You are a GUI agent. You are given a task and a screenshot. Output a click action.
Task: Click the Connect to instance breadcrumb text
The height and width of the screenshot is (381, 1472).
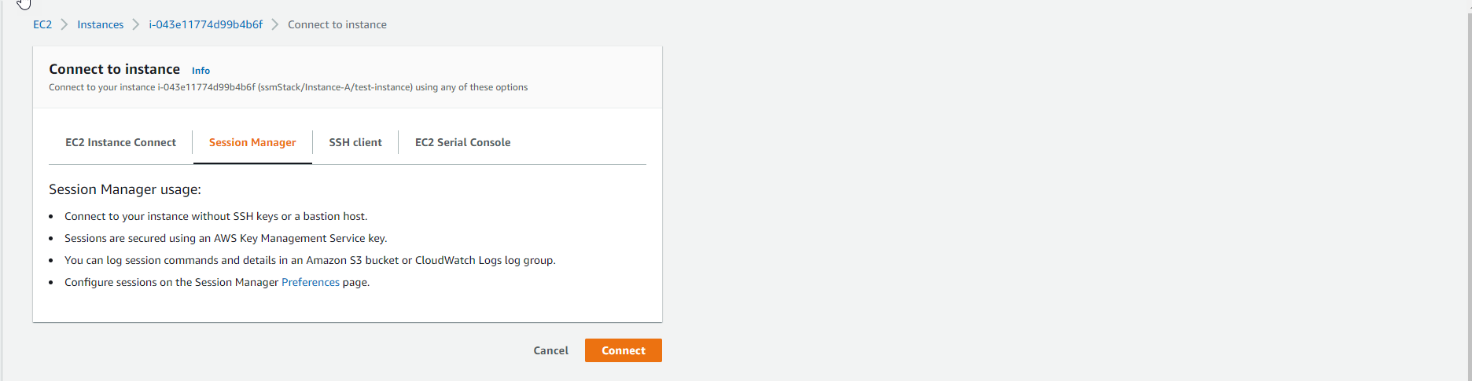337,24
